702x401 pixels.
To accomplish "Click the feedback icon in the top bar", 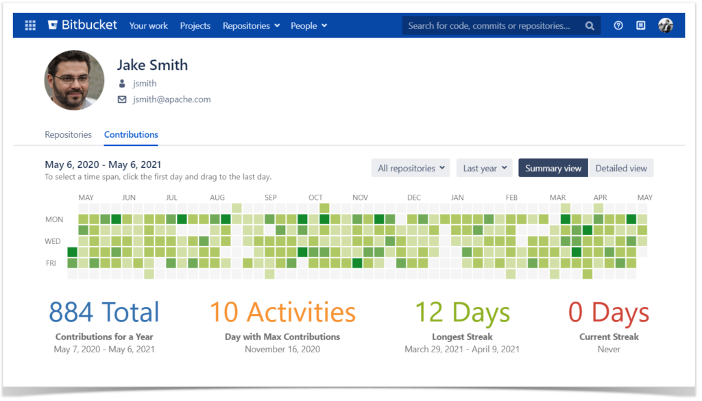I will [x=640, y=25].
